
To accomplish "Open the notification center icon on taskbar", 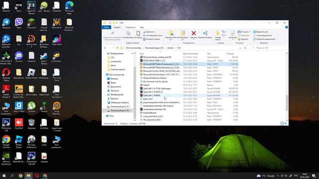I will tap(314, 176).
